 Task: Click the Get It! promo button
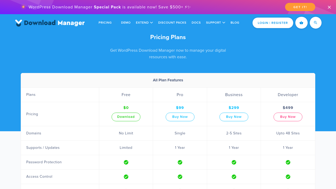tap(300, 7)
